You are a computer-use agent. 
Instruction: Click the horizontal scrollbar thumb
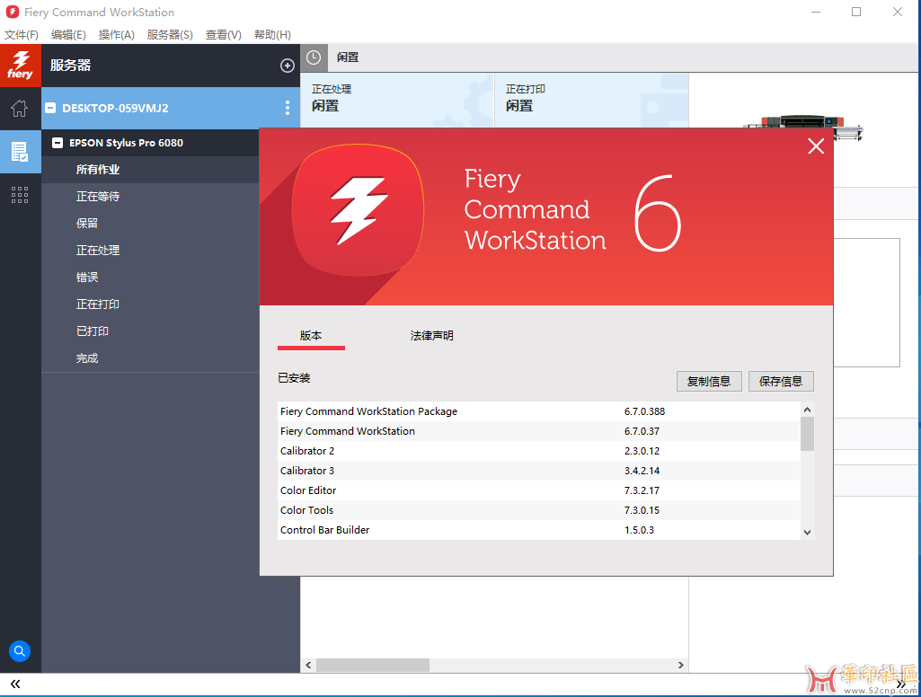(373, 665)
